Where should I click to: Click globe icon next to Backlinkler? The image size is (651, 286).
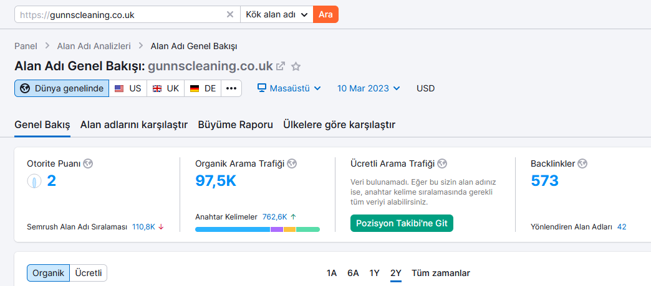(582, 164)
